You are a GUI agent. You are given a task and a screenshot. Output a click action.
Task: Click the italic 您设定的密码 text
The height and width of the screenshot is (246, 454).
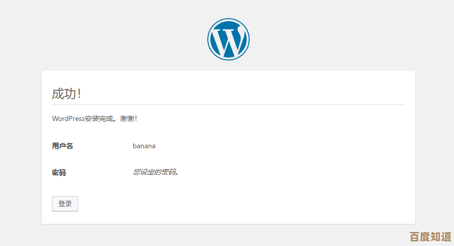tap(155, 172)
